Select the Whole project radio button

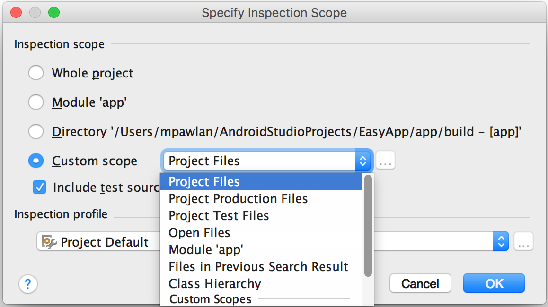click(x=36, y=73)
